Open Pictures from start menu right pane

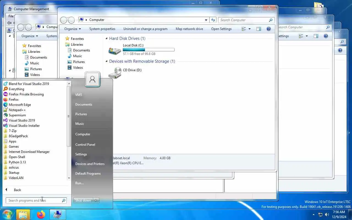click(x=81, y=114)
